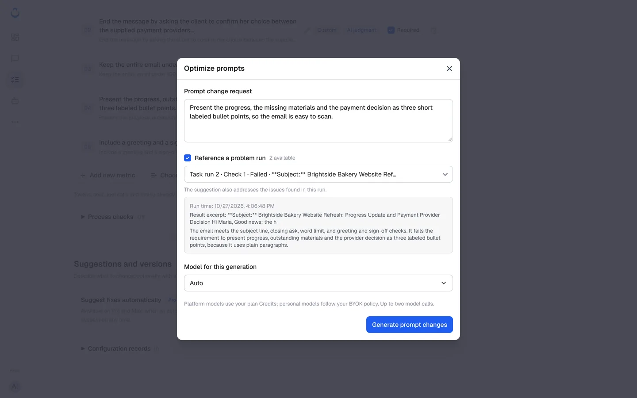The image size is (637, 398).
Task: Click the edit pencil icon on first metric row
Action: tap(307, 30)
